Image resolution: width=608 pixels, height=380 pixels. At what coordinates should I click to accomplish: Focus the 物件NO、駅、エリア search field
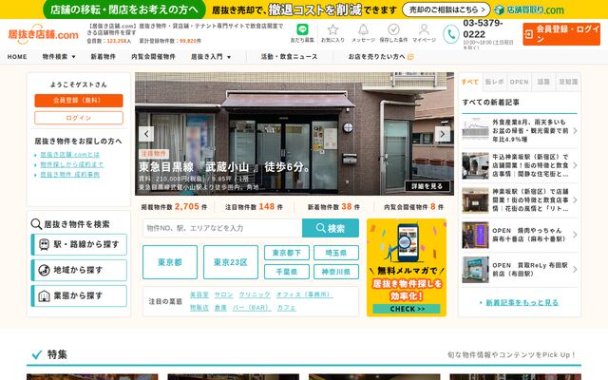pos(222,228)
